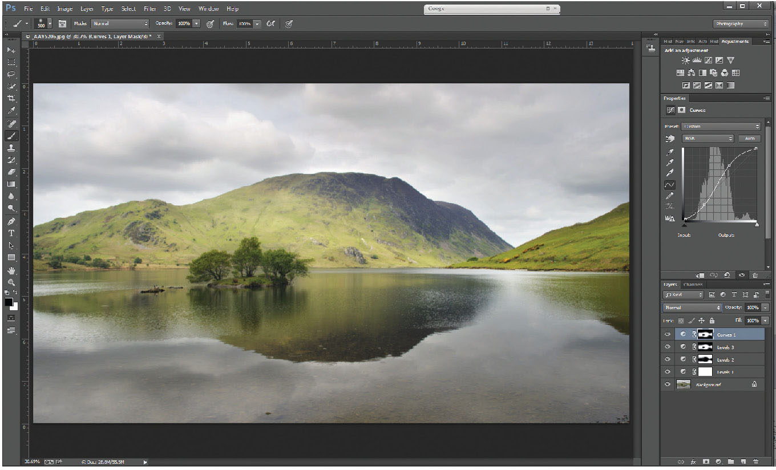Open the Window menu

point(208,9)
